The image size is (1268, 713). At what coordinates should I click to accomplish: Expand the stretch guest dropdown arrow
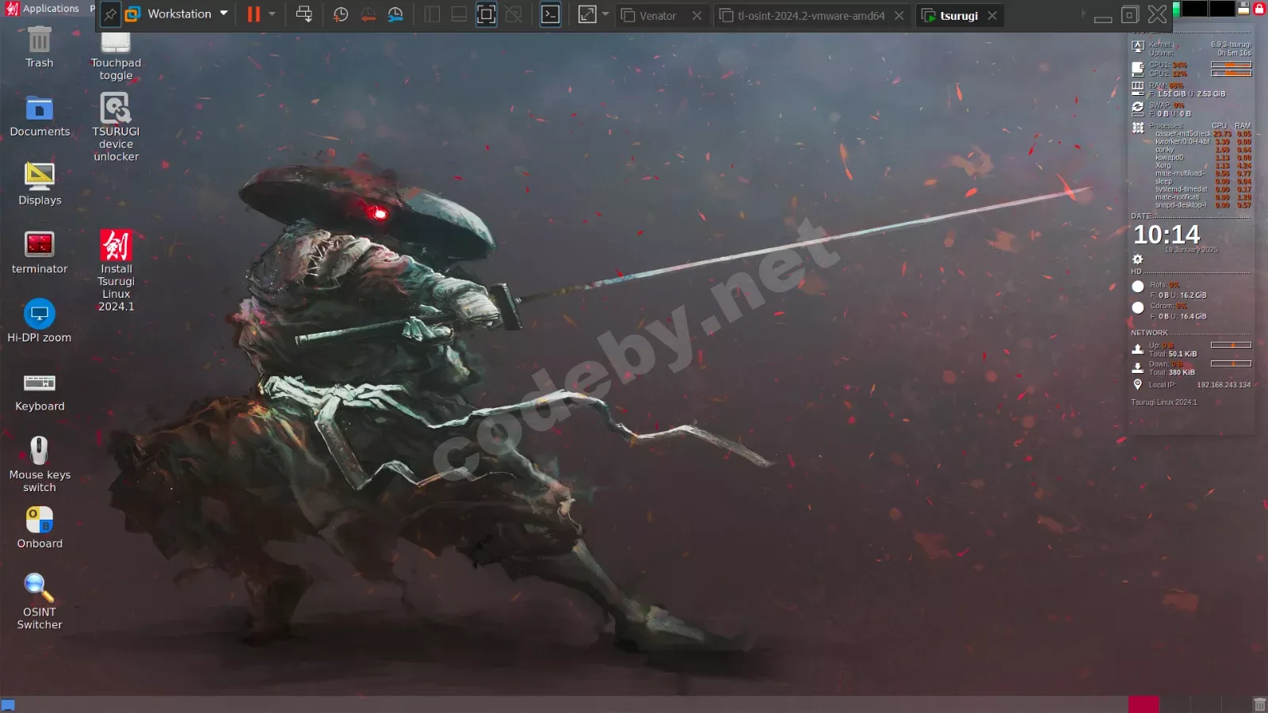(x=605, y=14)
